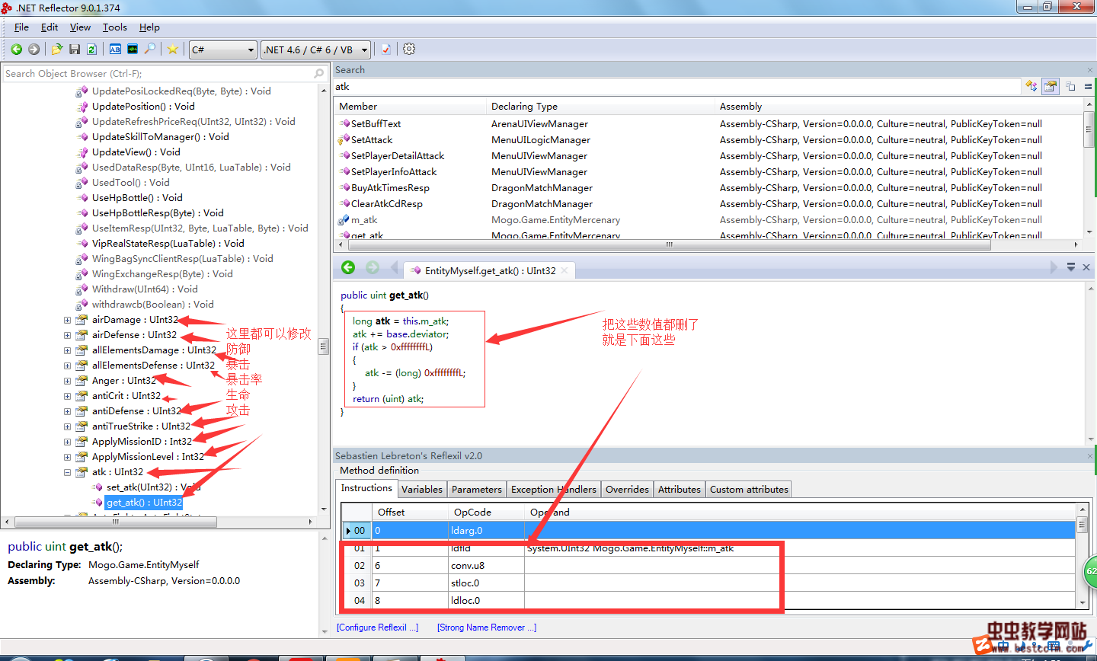This screenshot has width=1097, height=661.
Task: Click the document checkmark toolbar icon
Action: (386, 49)
